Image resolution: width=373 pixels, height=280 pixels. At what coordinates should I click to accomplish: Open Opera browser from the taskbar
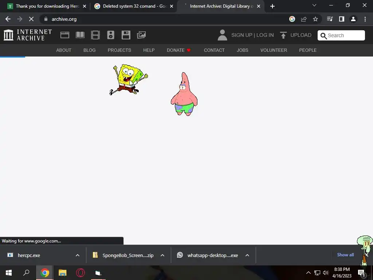81,273
